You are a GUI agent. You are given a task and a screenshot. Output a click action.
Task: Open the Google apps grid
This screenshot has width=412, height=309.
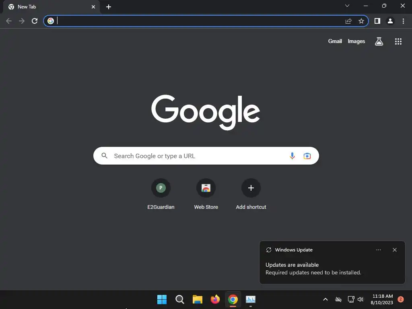(x=398, y=41)
